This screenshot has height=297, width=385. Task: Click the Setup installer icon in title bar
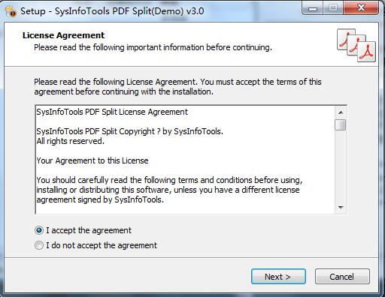click(x=11, y=11)
